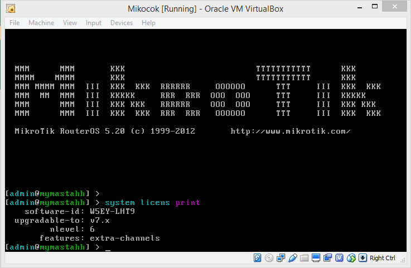Image resolution: width=411 pixels, height=268 pixels.
Task: Click the window title Mikocok [Running]
Action: (162, 9)
